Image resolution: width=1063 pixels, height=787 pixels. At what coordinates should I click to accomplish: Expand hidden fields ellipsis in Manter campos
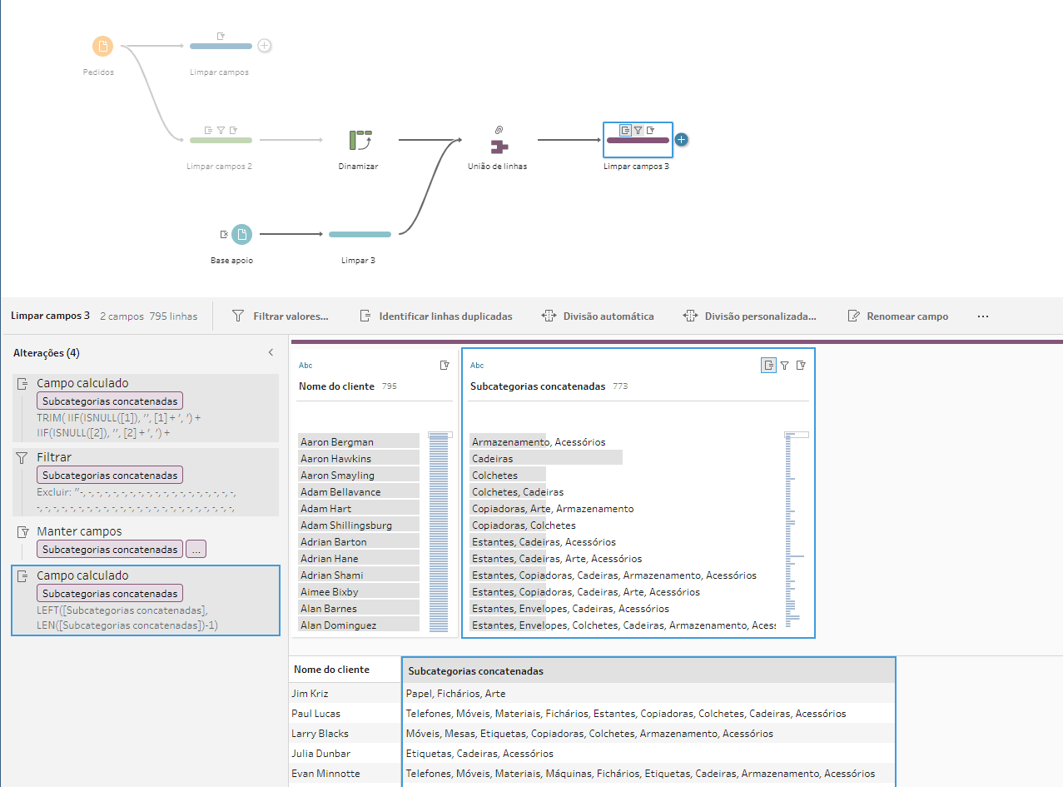pyautogui.click(x=196, y=550)
